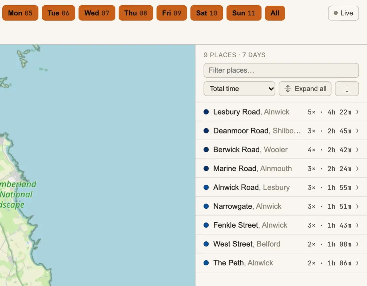Click the Lesbury Road color dot

tap(206, 112)
